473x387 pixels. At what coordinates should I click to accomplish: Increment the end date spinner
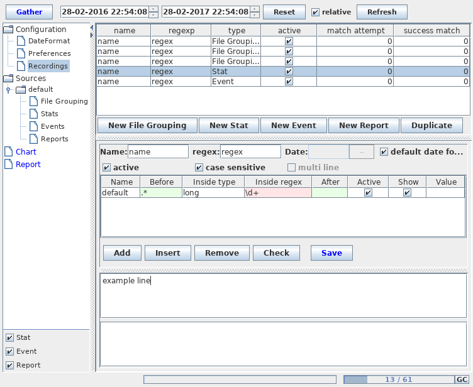[255, 9]
